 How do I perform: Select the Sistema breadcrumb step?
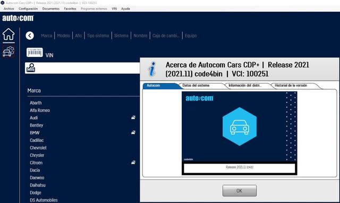121,36
